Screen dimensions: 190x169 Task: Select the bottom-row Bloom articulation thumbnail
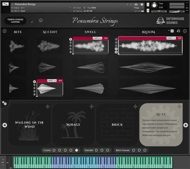coord(150,88)
